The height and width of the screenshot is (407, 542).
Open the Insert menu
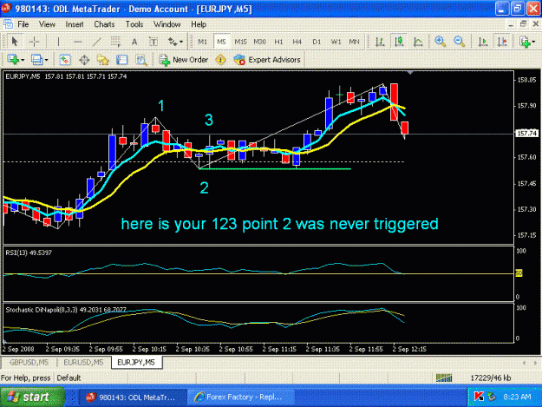coord(75,24)
